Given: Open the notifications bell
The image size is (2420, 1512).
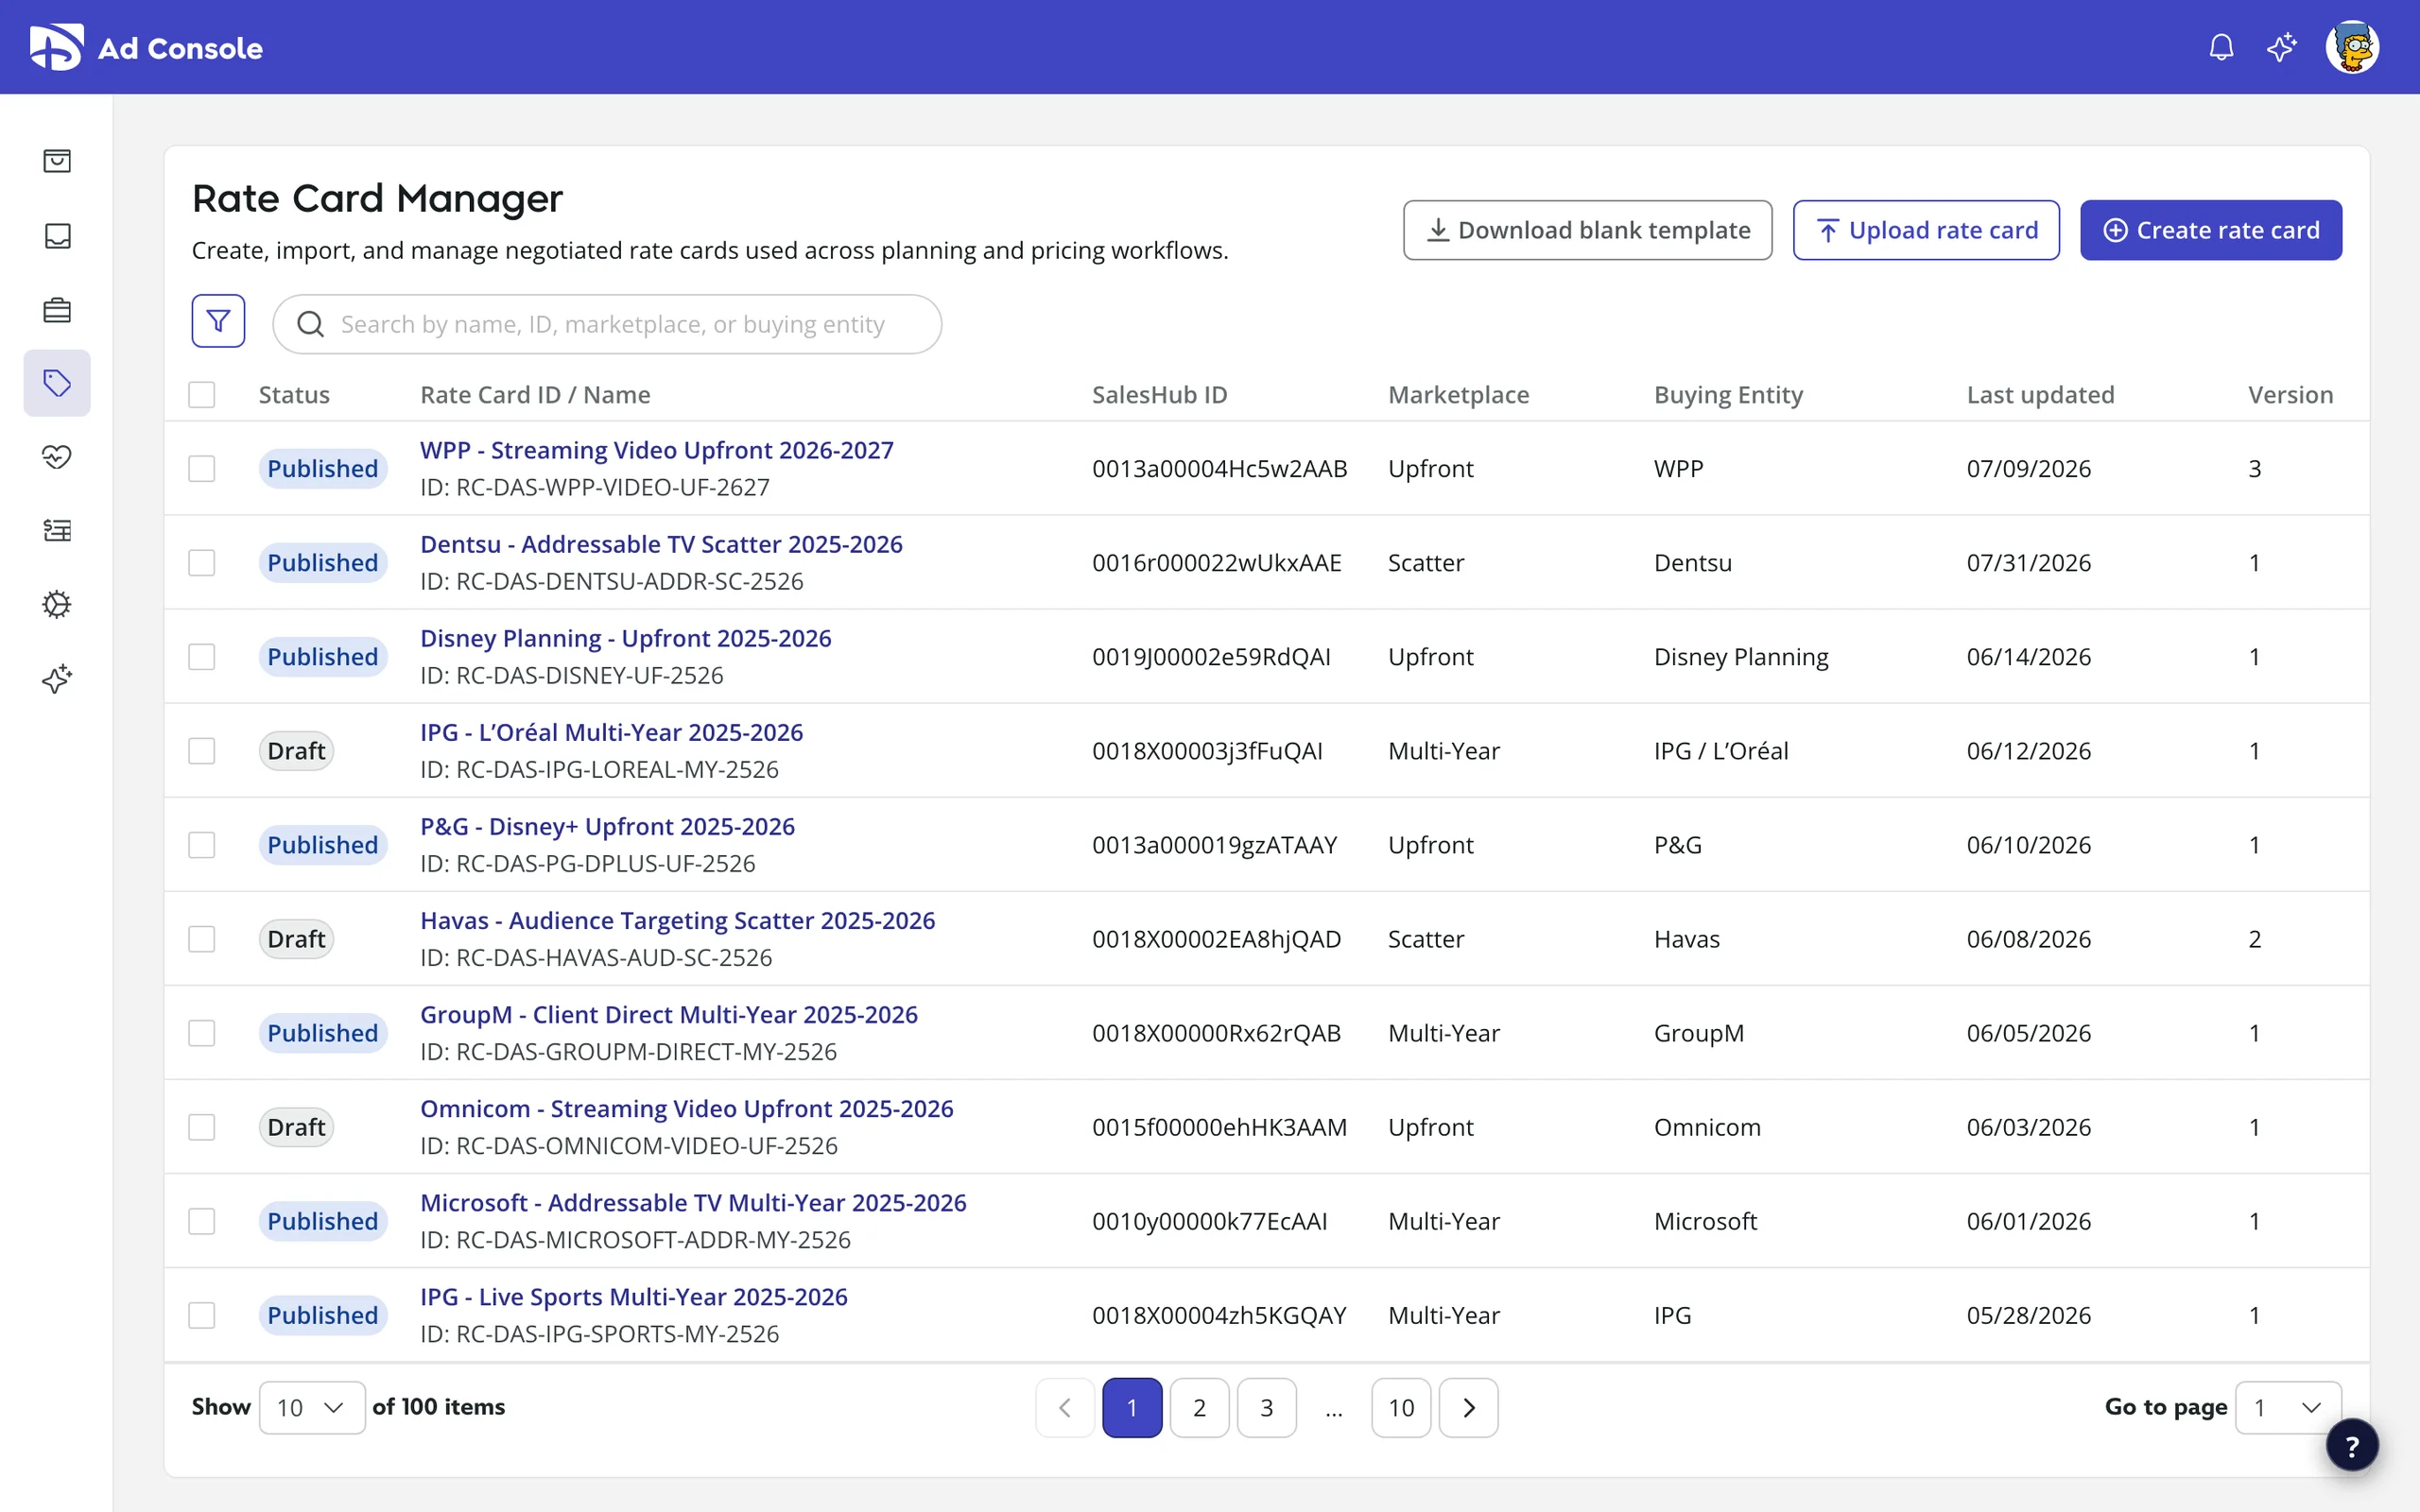Looking at the screenshot, I should tap(2221, 47).
